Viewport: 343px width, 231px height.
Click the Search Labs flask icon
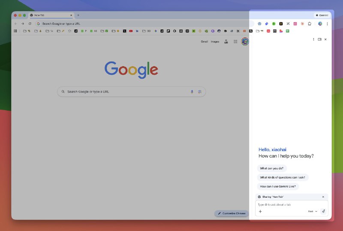(226, 41)
